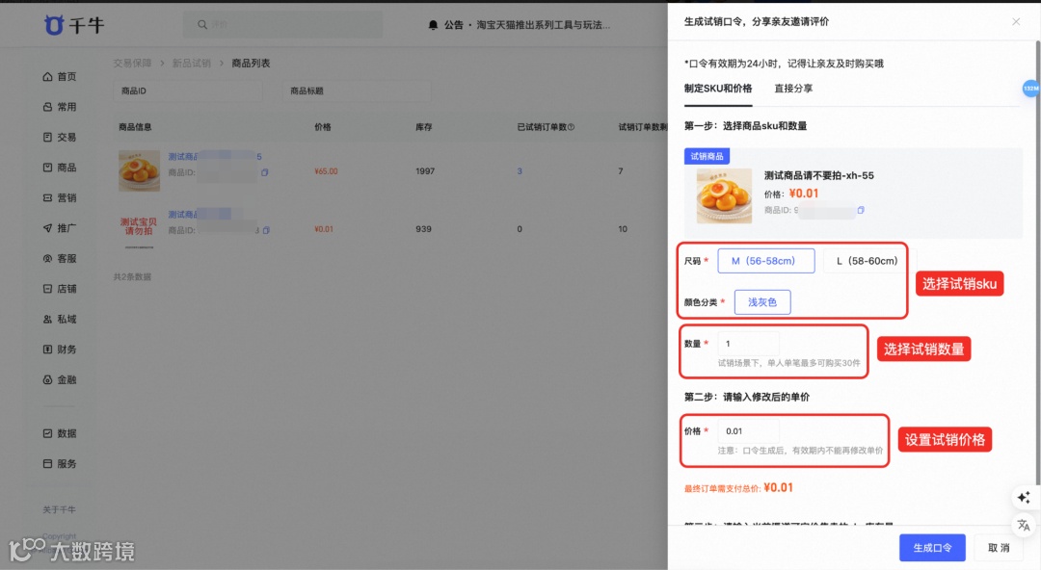Click the 测试宝贝请勿拍 product thumbnail
1041x570 pixels.
pos(139,228)
